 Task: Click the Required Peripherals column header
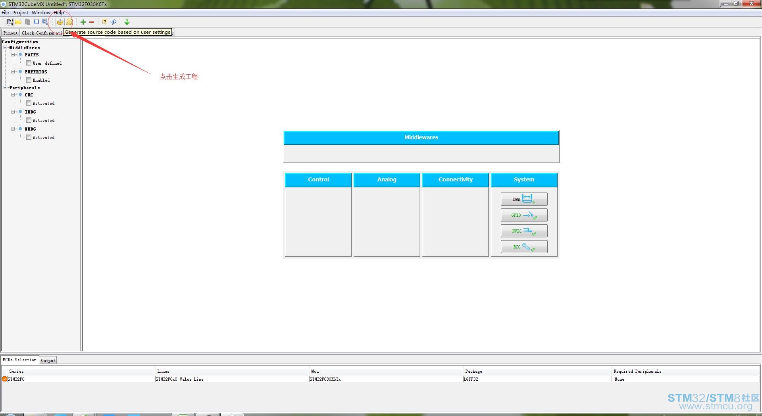click(x=686, y=371)
